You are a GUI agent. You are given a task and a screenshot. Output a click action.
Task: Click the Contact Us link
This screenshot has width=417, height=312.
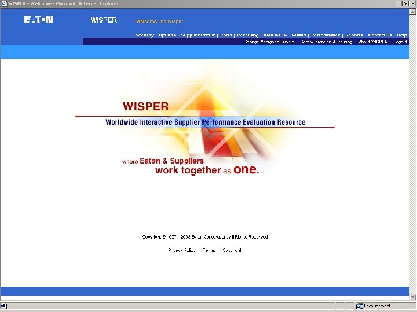[380, 35]
